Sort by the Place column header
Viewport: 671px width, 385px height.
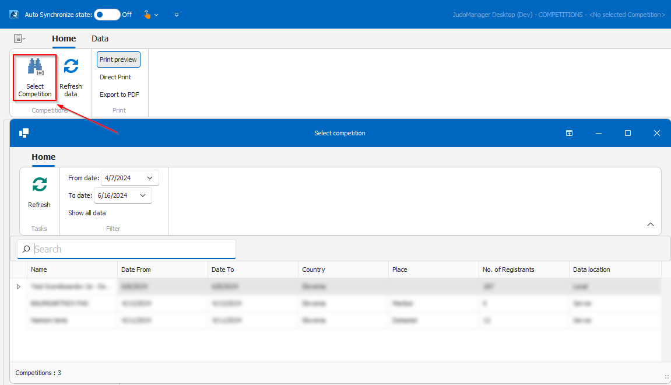pyautogui.click(x=434, y=269)
